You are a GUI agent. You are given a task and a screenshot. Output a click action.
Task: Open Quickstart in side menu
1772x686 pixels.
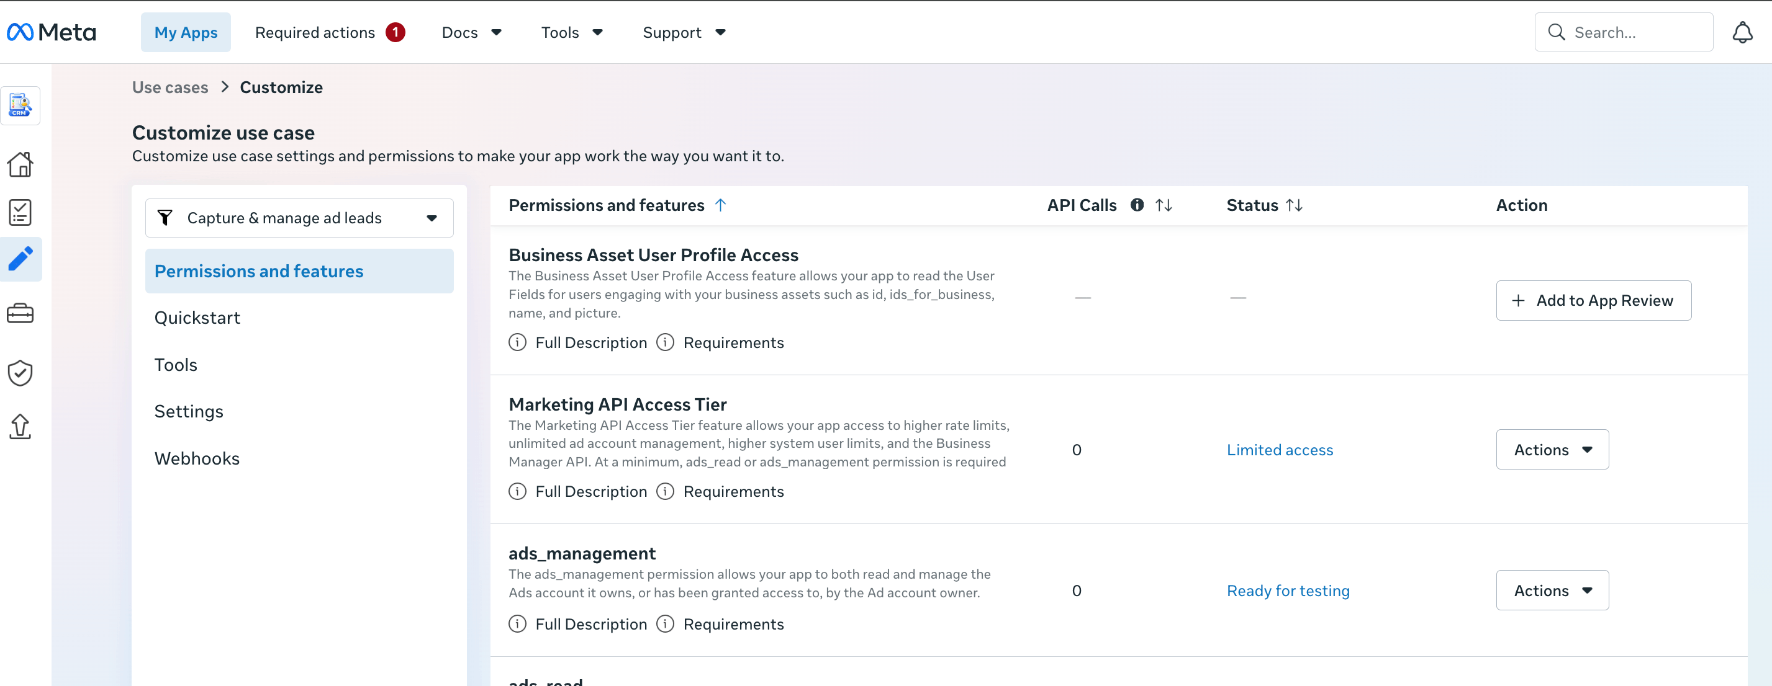197,318
